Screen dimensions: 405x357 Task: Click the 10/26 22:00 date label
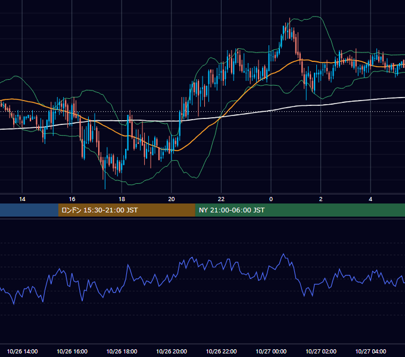point(221,351)
